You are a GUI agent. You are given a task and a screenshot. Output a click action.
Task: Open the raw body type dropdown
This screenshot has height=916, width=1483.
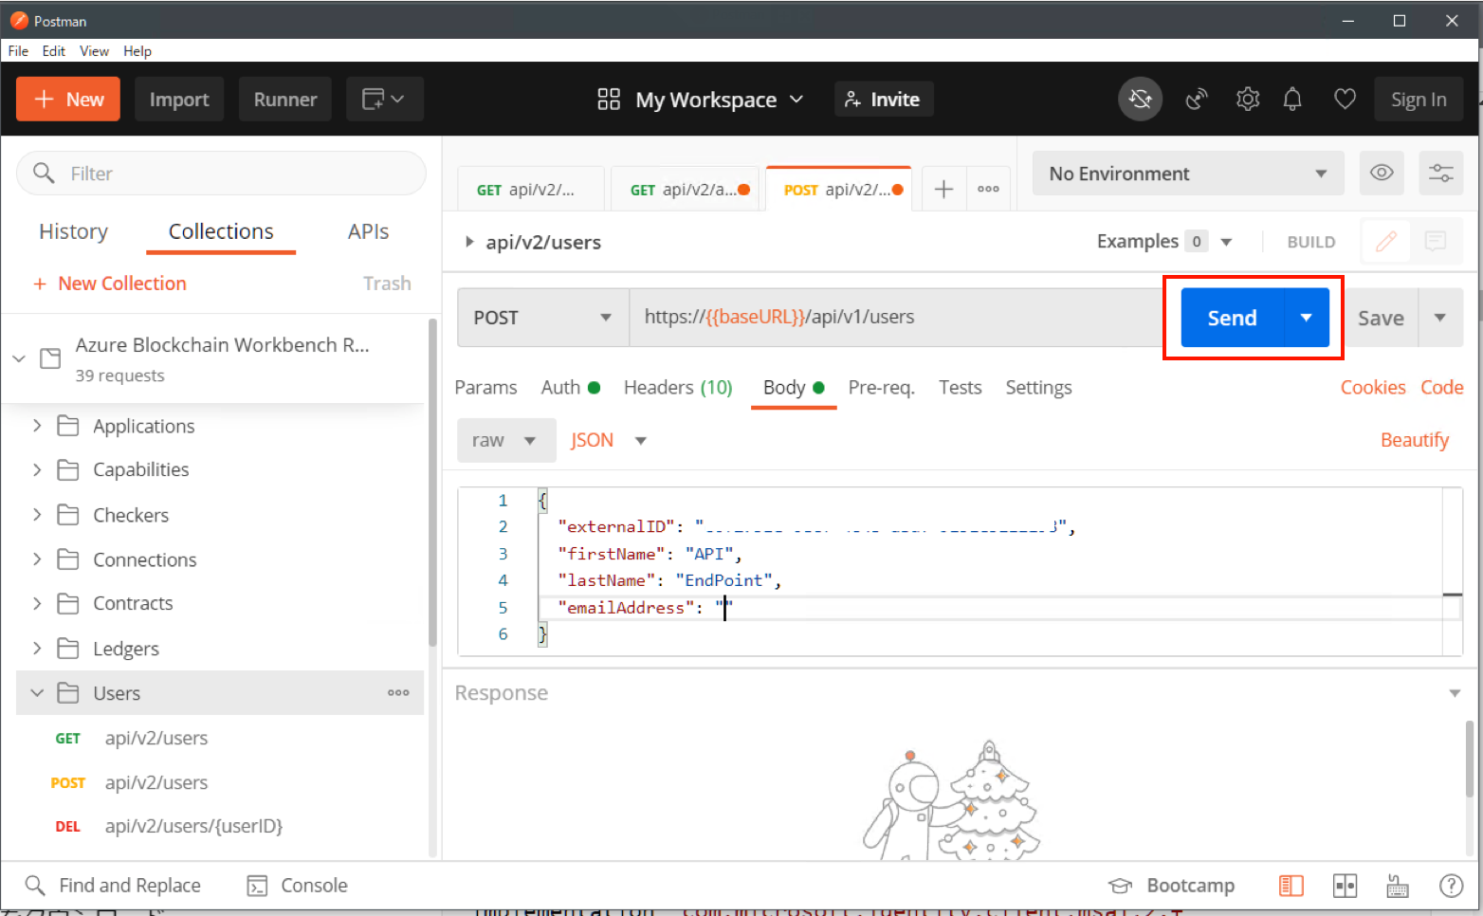pyautogui.click(x=506, y=440)
